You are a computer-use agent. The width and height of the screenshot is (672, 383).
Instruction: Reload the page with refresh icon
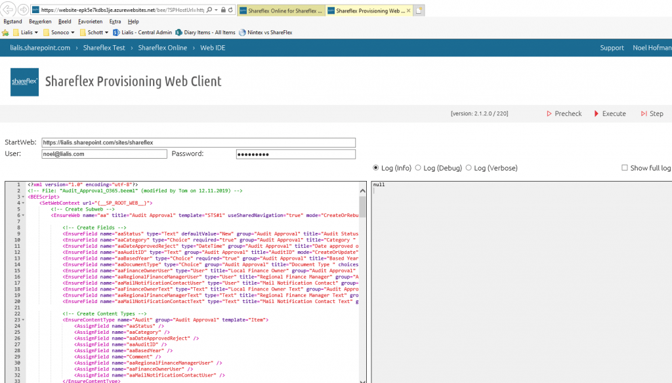coord(230,10)
